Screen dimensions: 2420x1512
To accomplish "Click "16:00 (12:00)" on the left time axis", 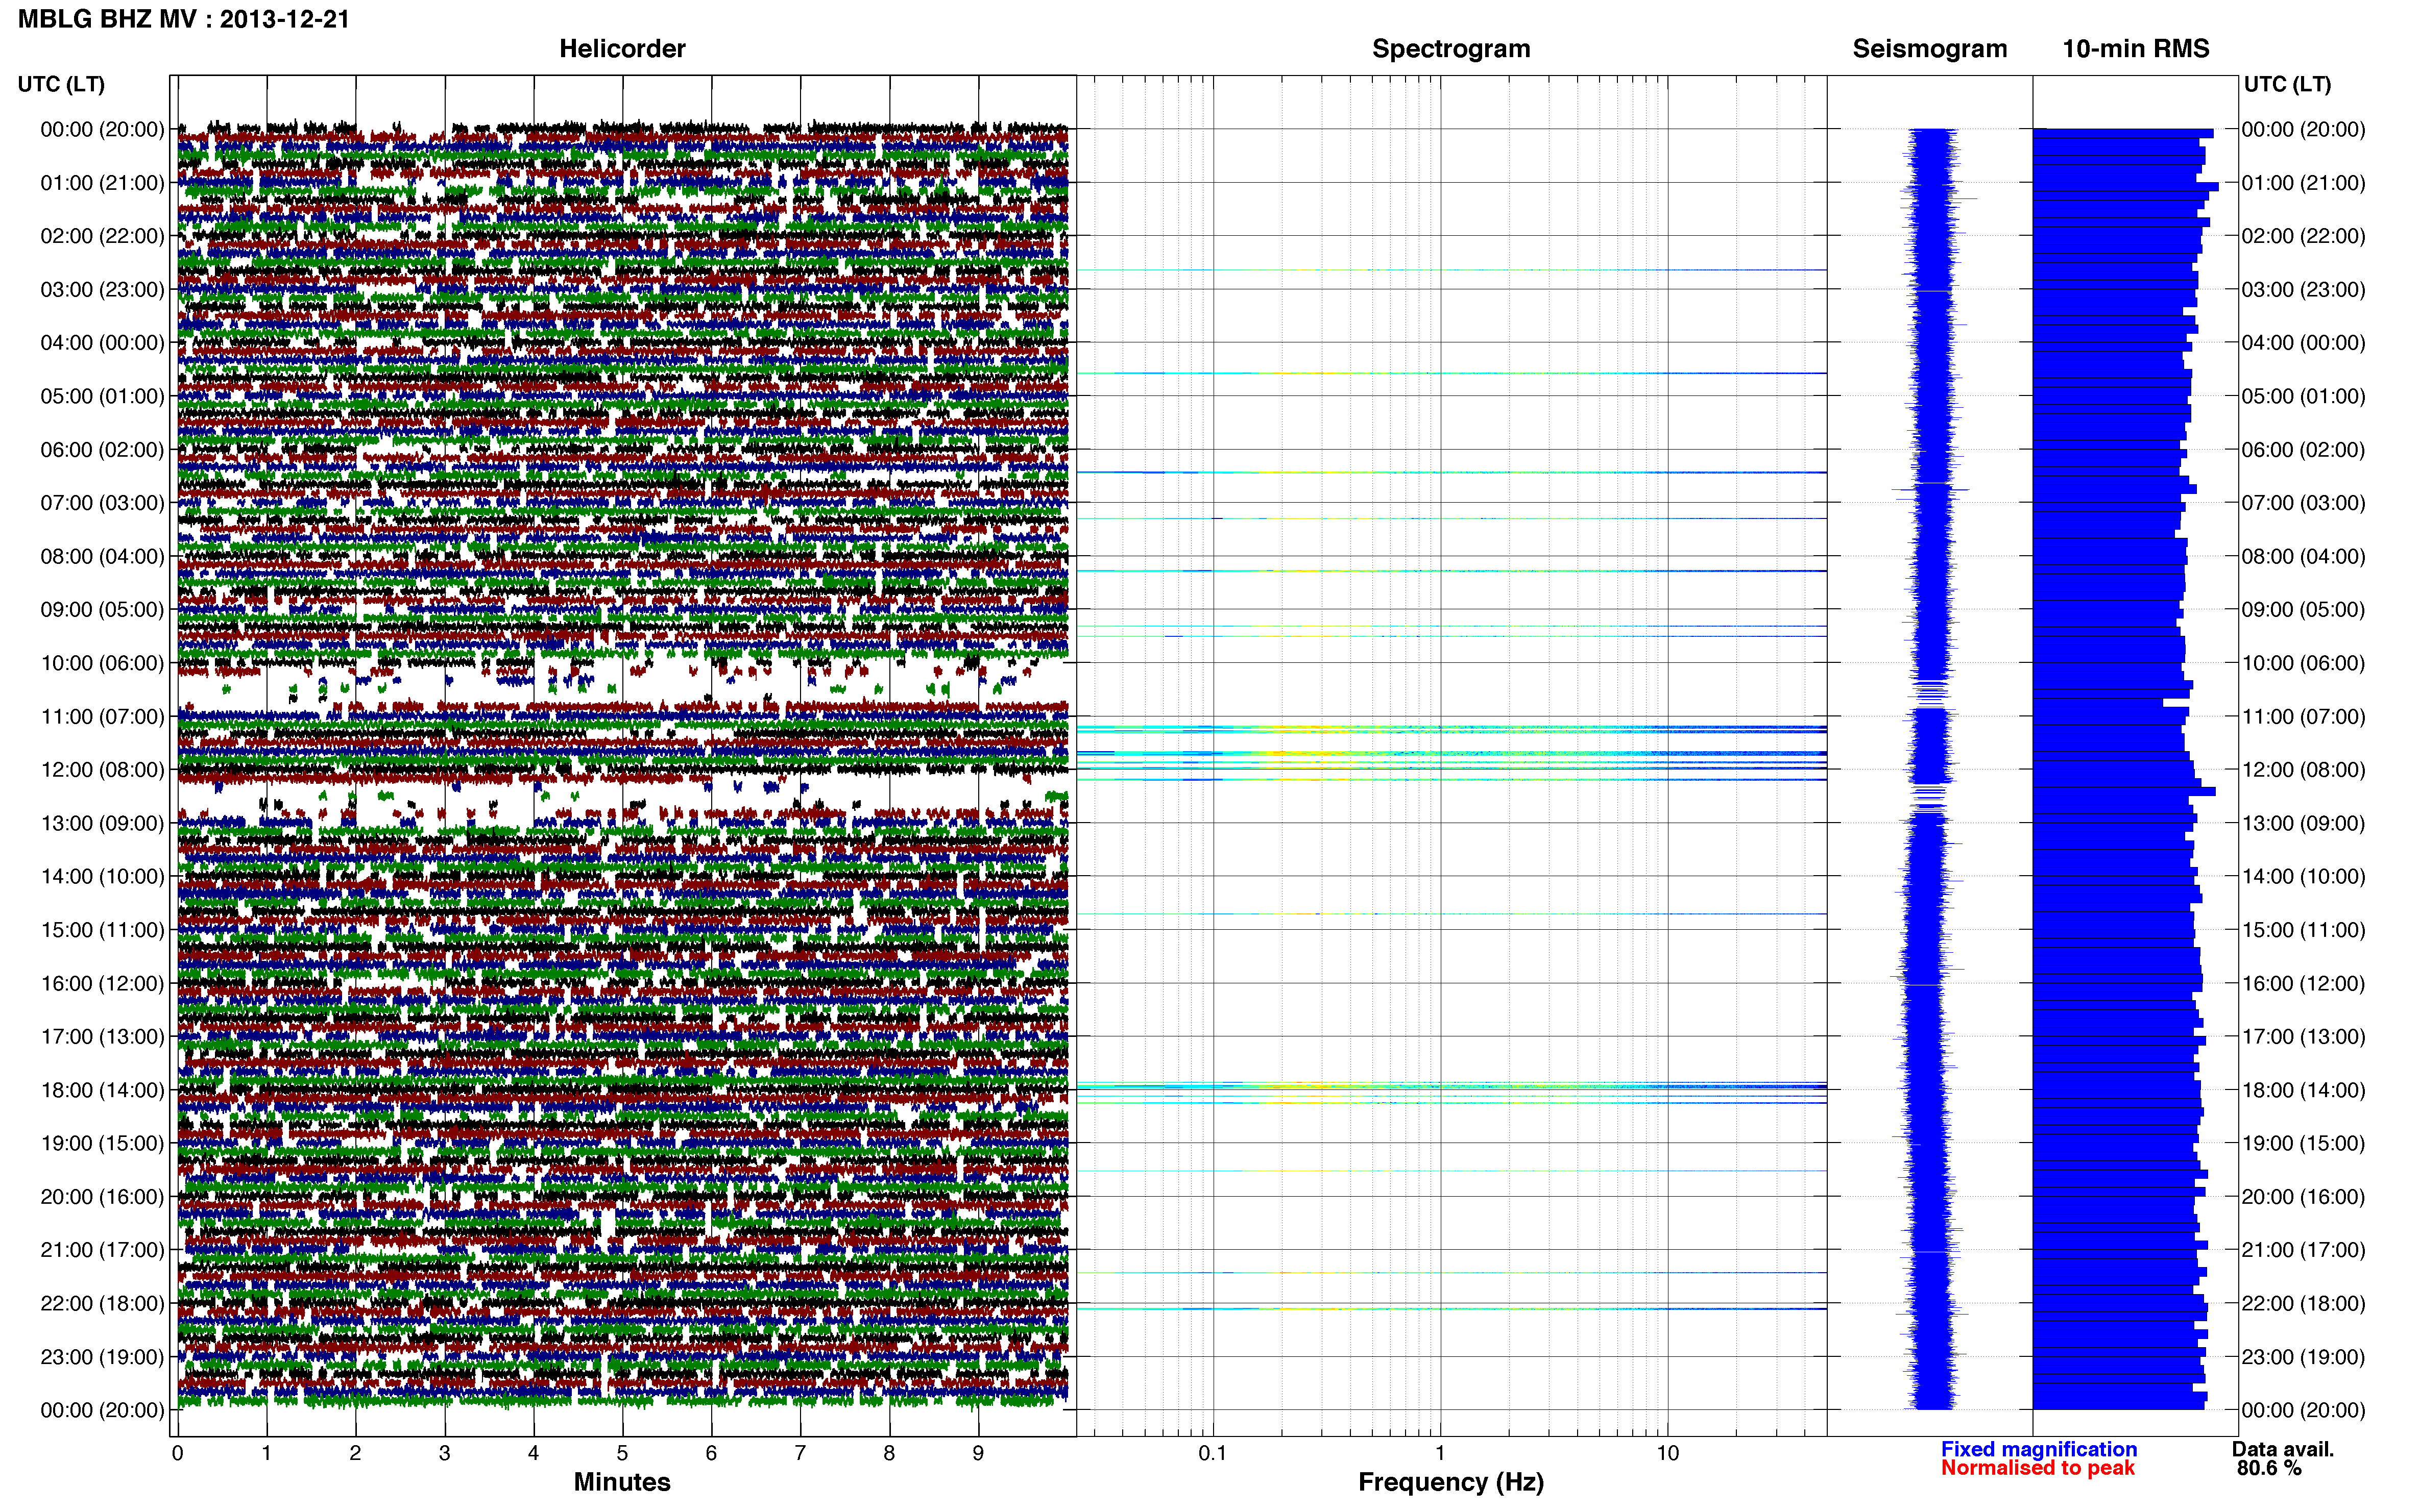I will pos(102,983).
